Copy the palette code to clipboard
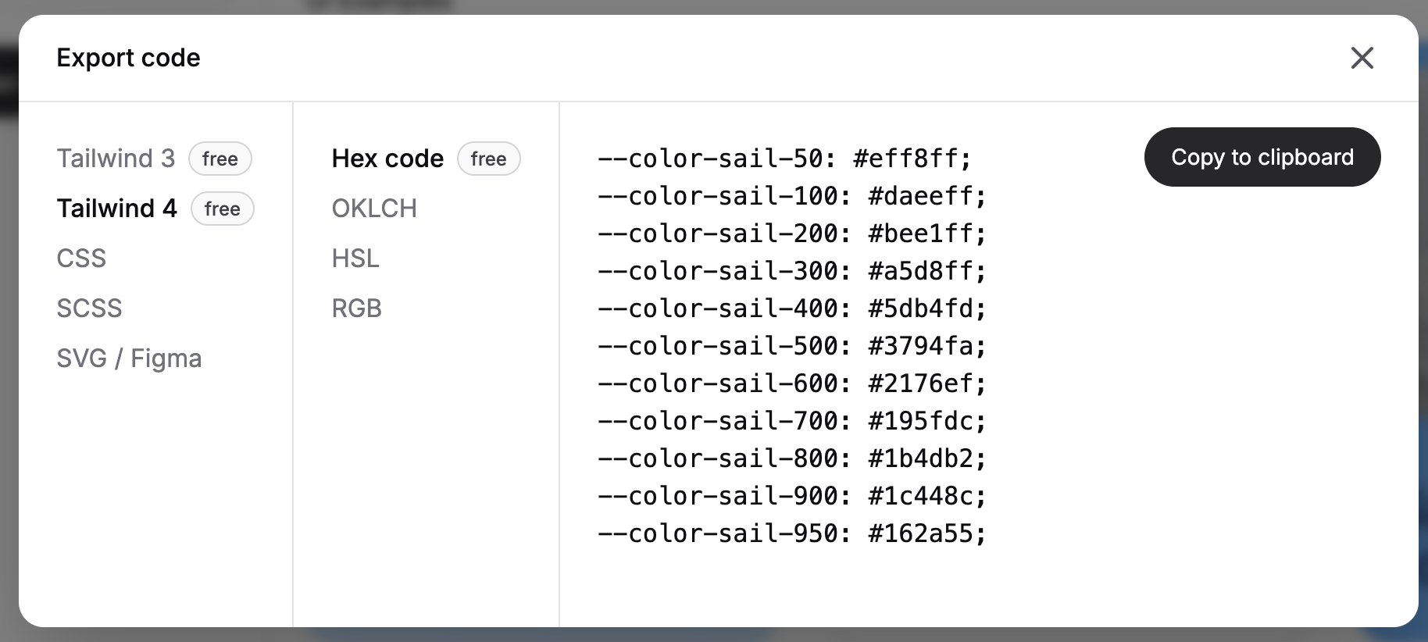 1262,157
